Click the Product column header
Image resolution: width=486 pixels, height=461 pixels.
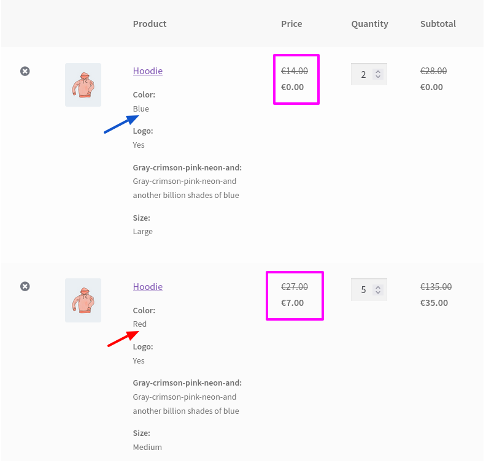pyautogui.click(x=150, y=24)
